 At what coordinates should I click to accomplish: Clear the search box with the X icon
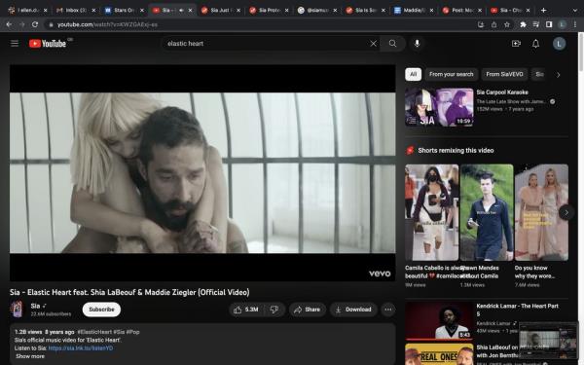373,44
